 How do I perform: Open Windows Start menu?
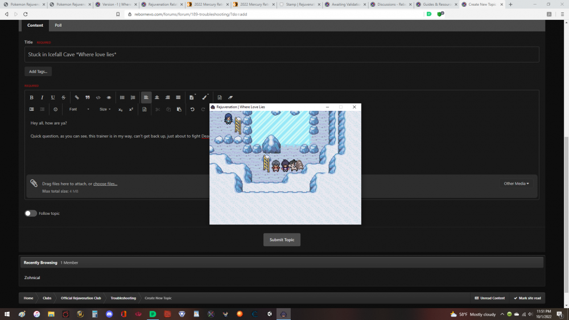[x=7, y=314]
